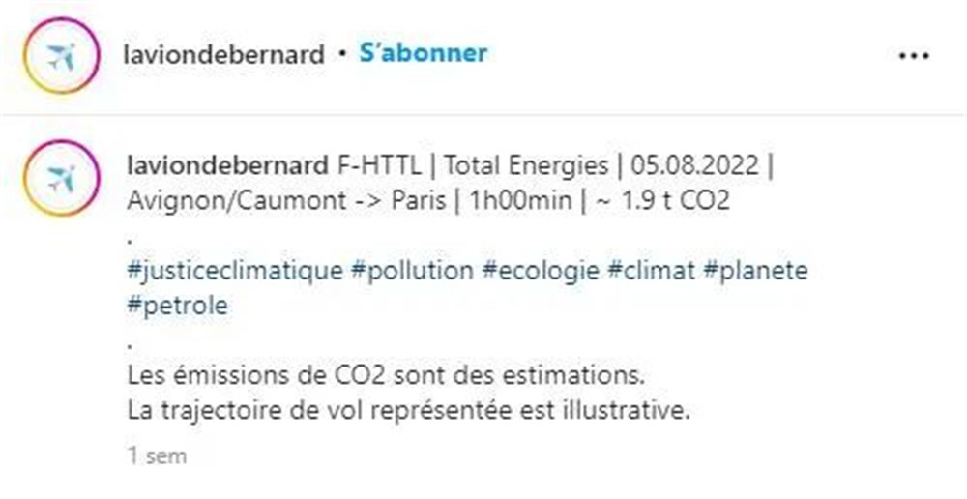
Task: Open laviondebernard username in the caption
Action: click(x=227, y=165)
